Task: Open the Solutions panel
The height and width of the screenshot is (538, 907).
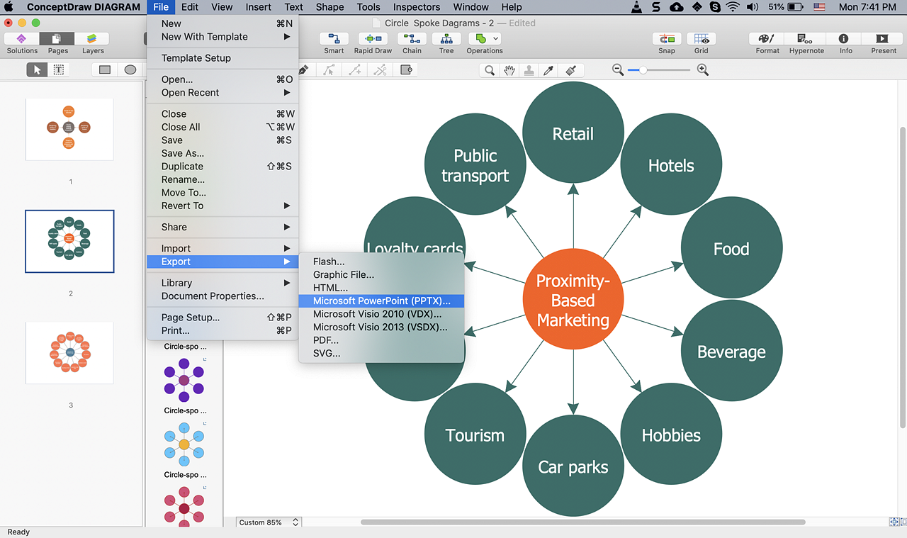Action: point(22,39)
